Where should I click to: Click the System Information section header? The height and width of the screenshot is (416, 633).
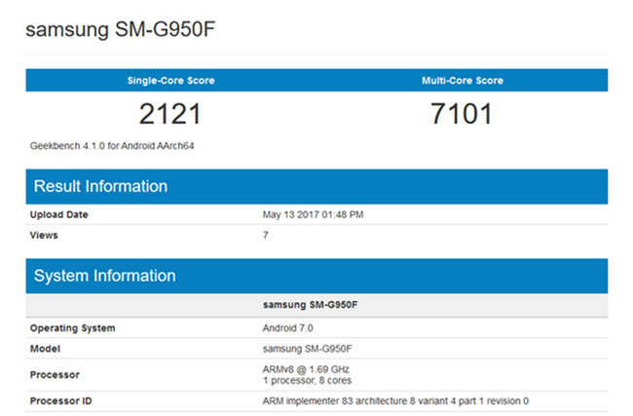[x=105, y=276]
